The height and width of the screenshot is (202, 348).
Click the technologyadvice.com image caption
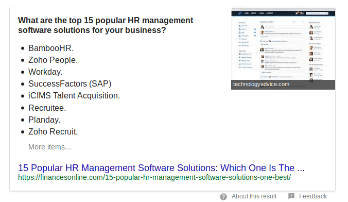coord(261,84)
